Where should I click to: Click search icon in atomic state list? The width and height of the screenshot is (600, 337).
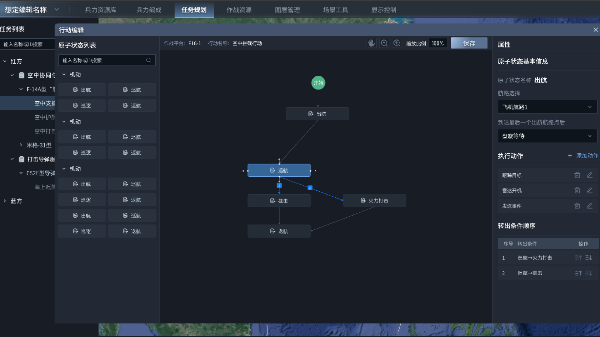click(x=149, y=60)
